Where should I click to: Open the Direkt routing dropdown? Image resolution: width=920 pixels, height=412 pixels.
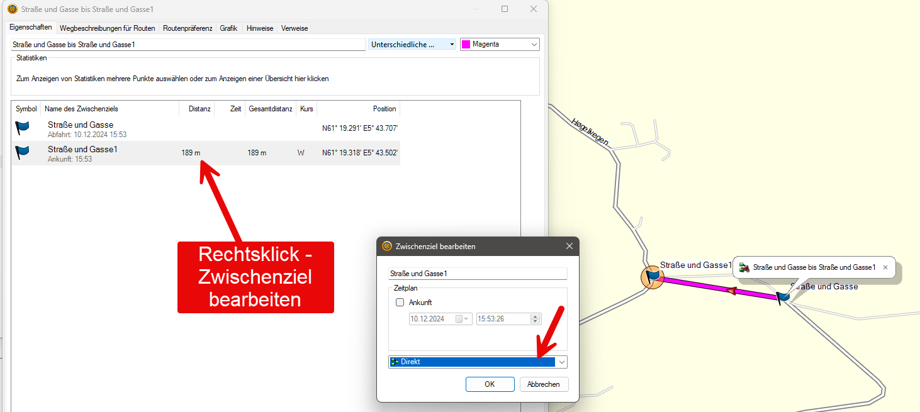tap(561, 362)
